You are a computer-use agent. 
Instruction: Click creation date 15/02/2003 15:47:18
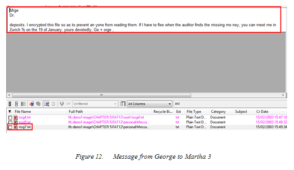pos(271,117)
